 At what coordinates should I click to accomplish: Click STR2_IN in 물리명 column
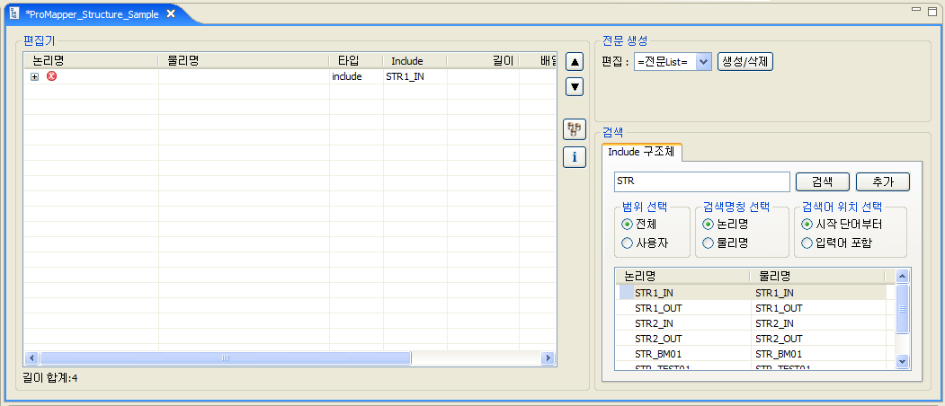[774, 323]
